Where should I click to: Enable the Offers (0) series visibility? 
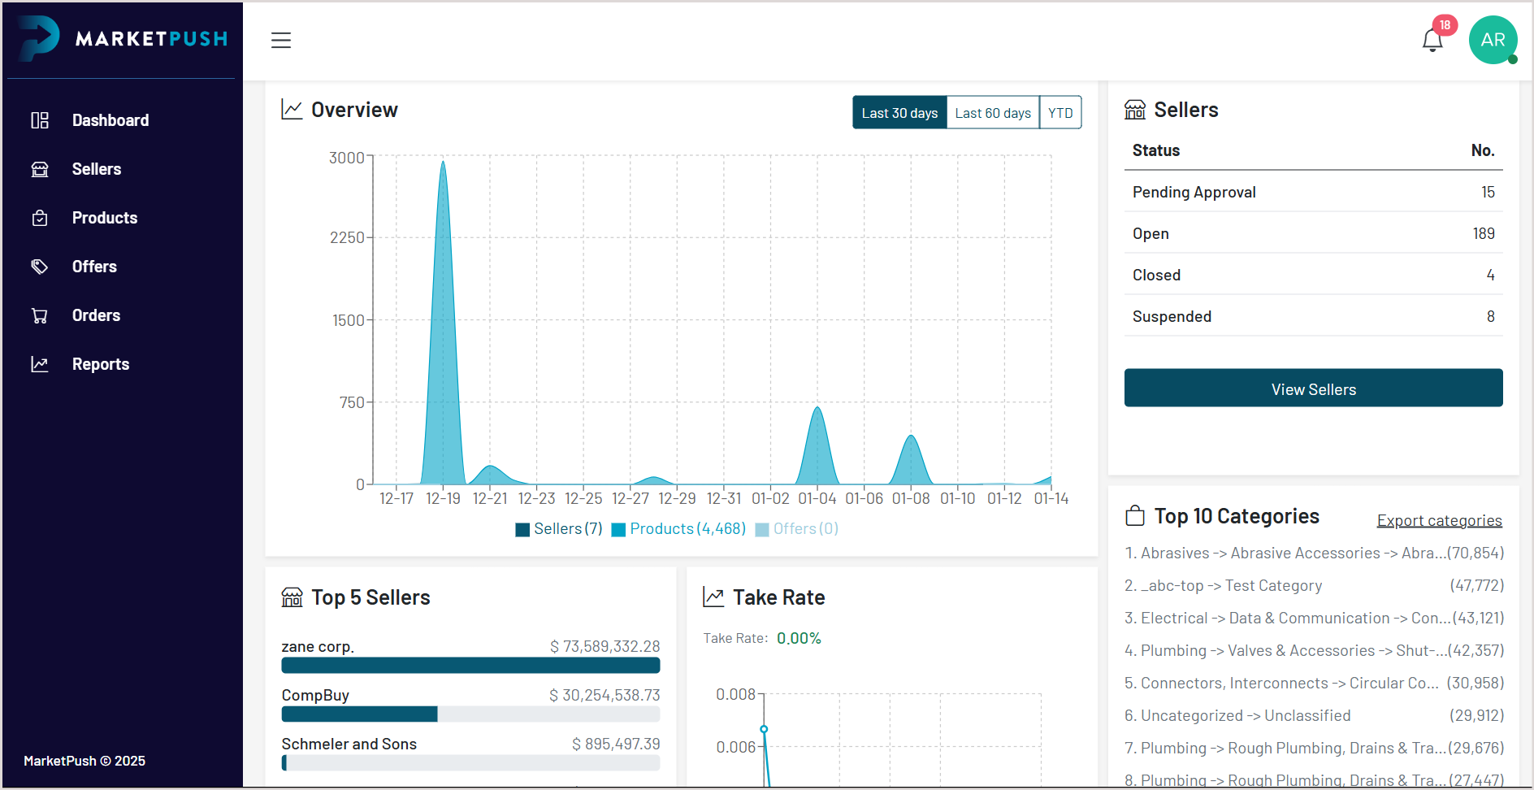pyautogui.click(x=796, y=528)
